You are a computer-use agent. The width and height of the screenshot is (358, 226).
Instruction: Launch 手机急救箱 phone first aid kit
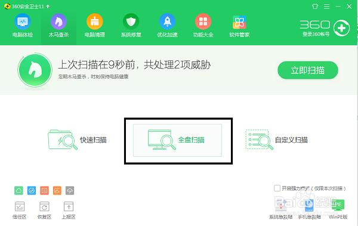coord(309,209)
